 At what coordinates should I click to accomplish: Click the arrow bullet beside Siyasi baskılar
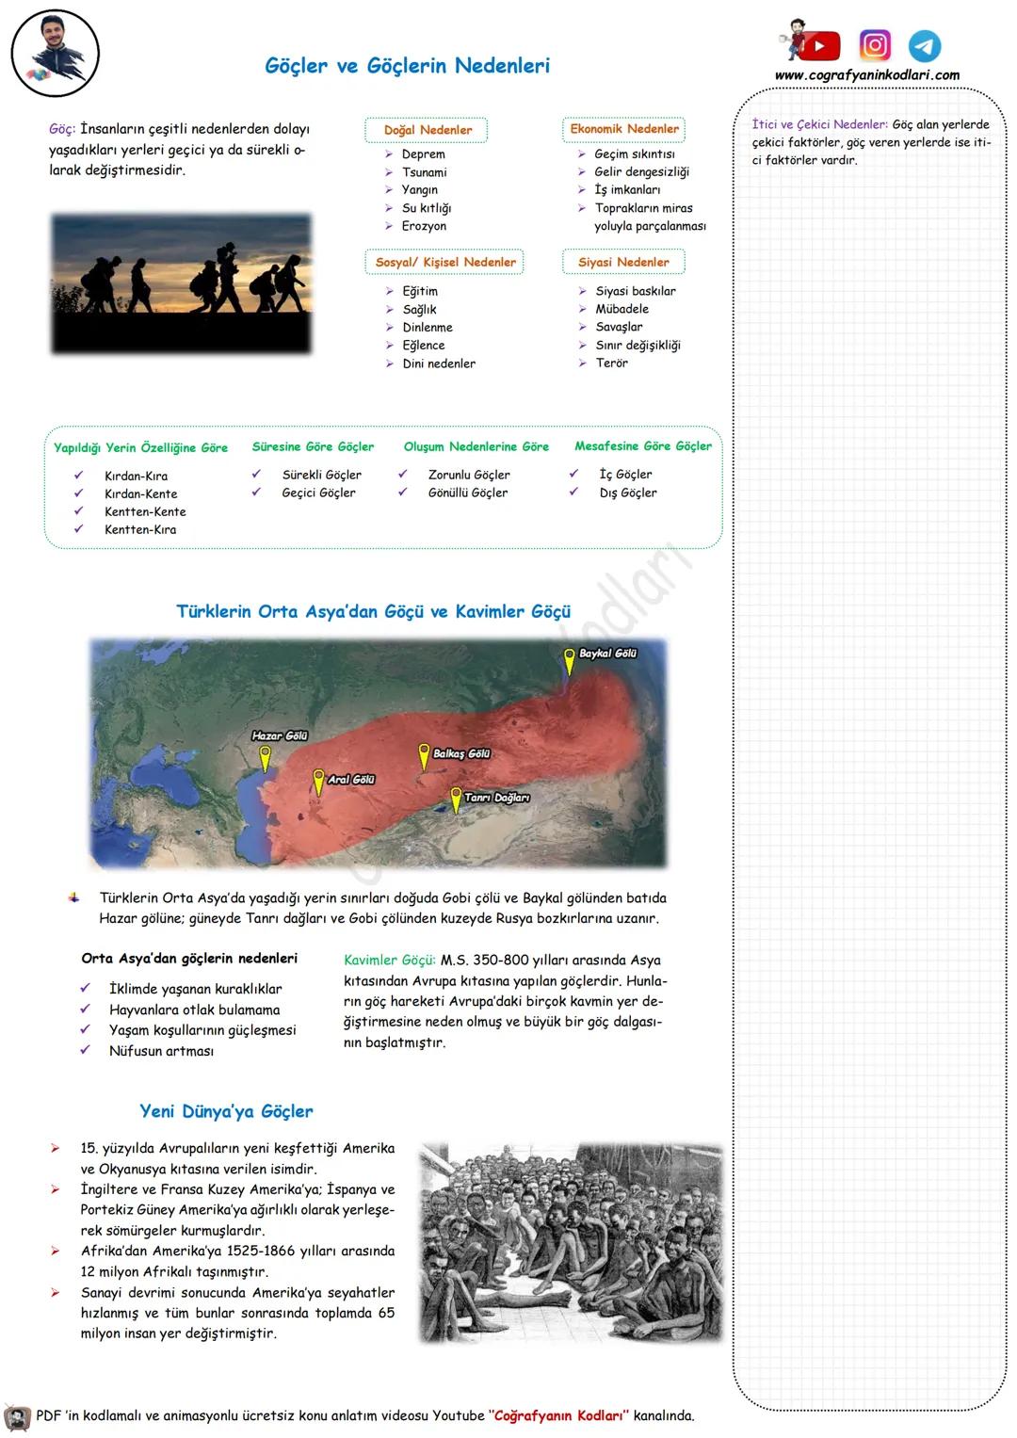pyautogui.click(x=583, y=291)
